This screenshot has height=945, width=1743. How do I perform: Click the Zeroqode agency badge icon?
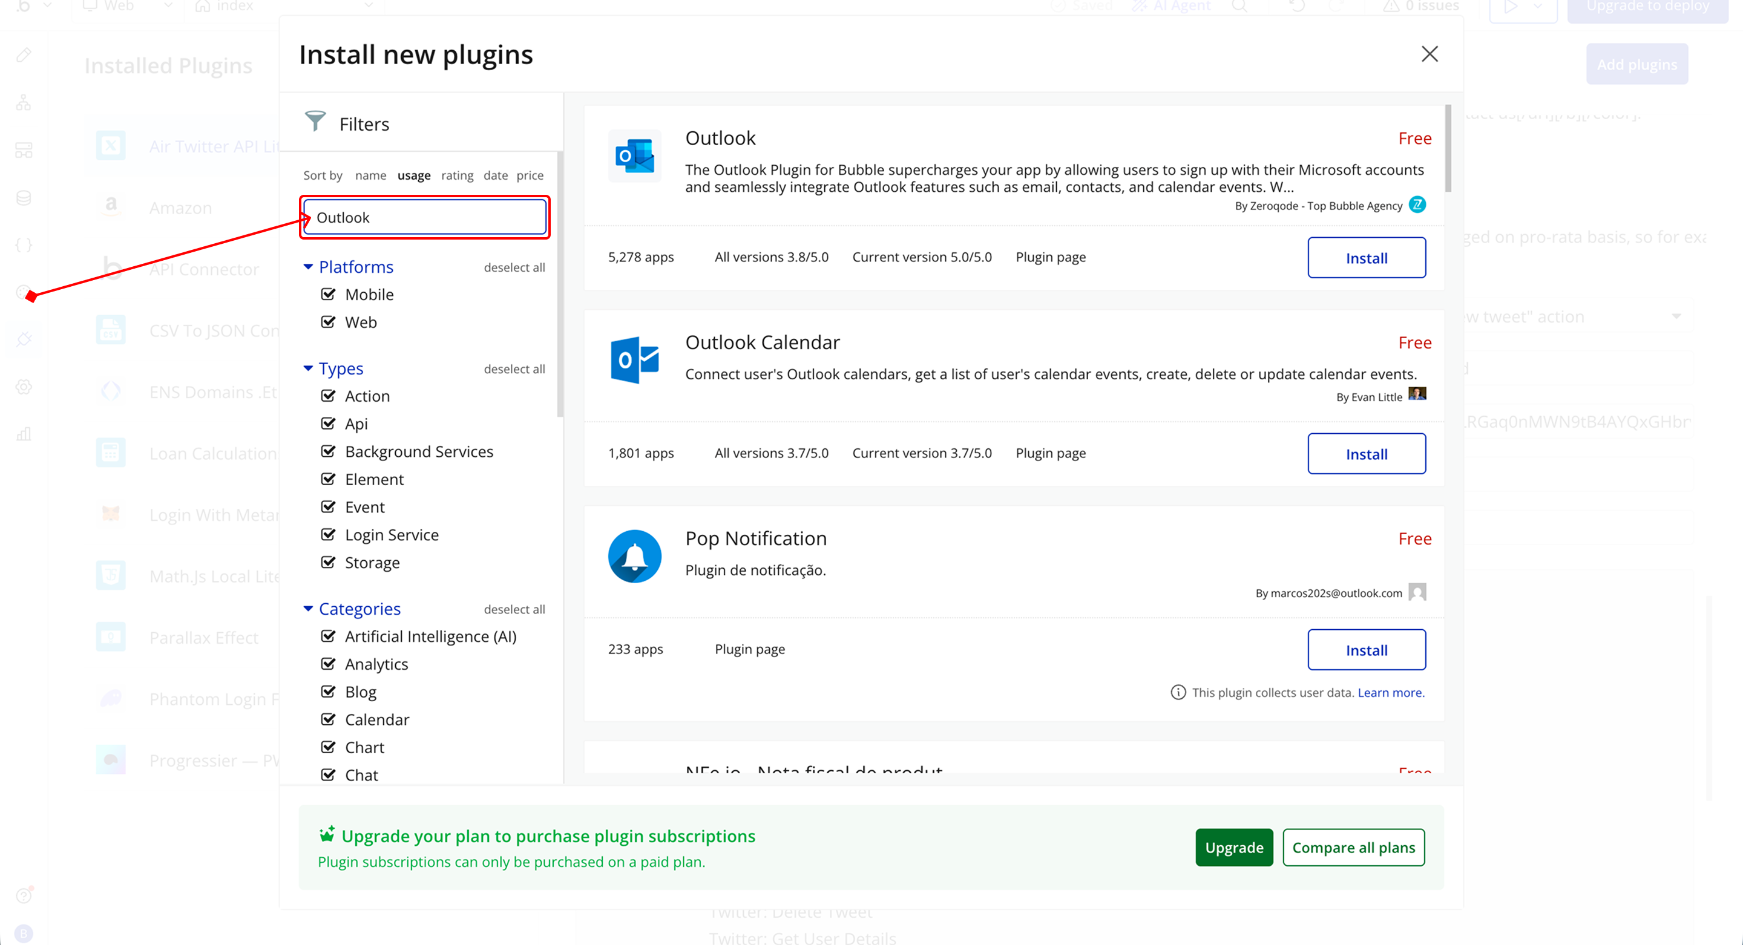point(1417,204)
